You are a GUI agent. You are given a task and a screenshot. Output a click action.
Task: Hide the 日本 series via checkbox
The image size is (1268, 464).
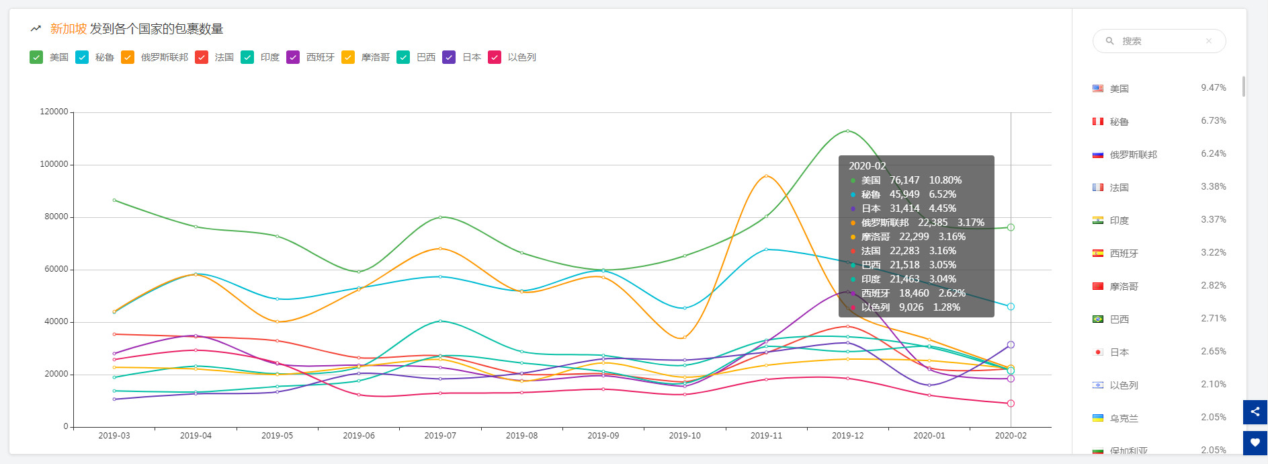point(449,57)
